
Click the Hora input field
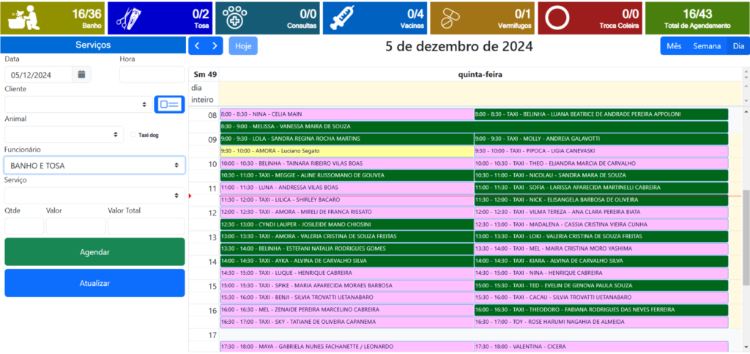tap(152, 74)
